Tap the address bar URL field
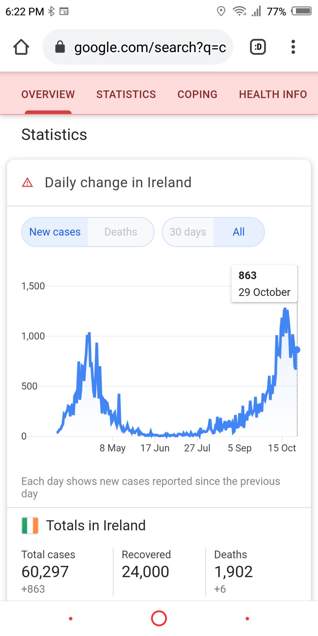 150,47
